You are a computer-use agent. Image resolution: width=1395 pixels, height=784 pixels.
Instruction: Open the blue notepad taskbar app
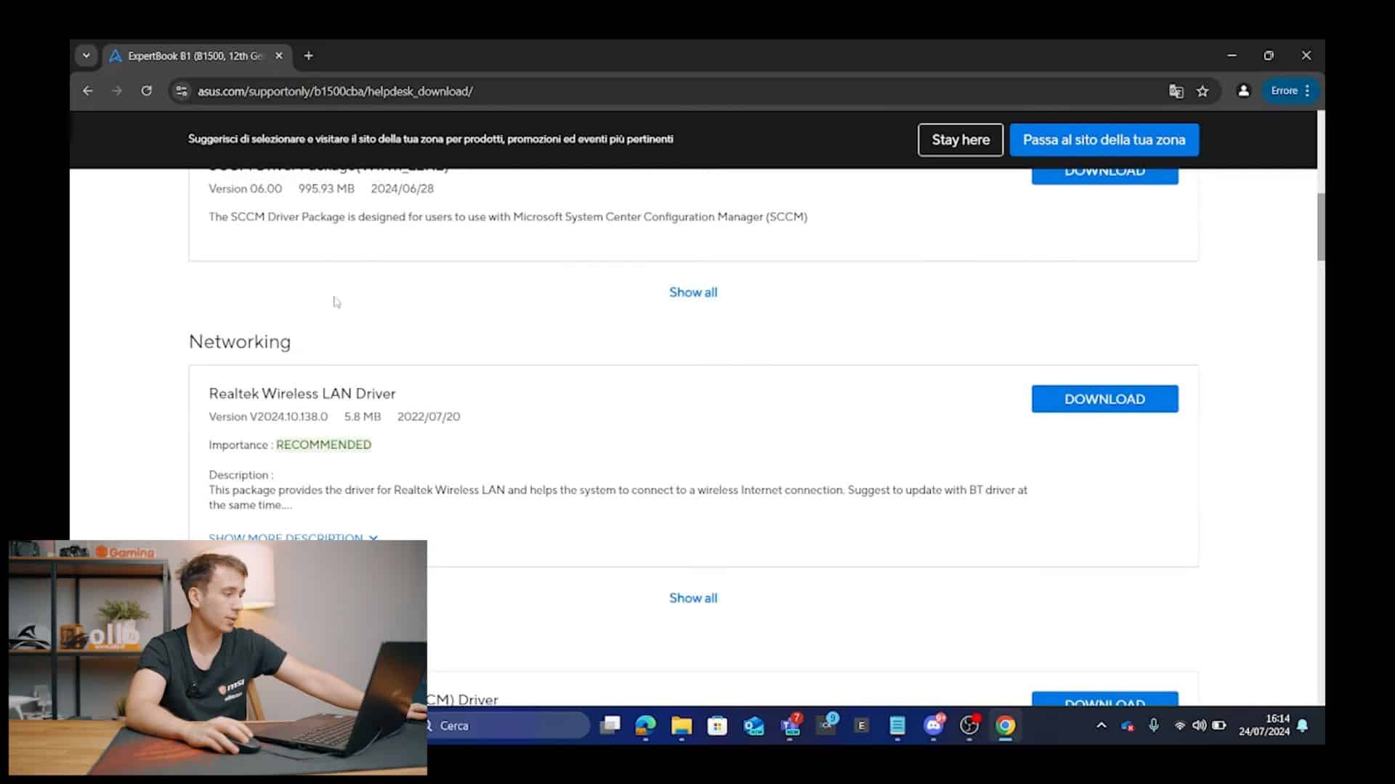(897, 725)
